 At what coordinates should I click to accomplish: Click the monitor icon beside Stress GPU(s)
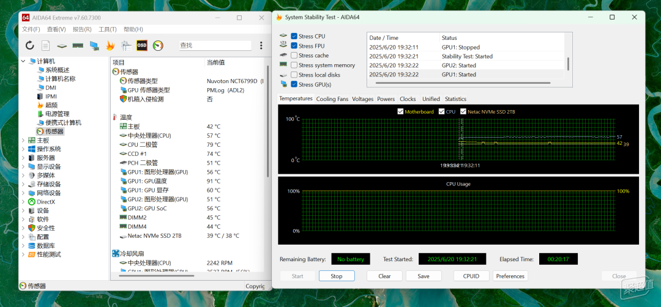point(284,84)
